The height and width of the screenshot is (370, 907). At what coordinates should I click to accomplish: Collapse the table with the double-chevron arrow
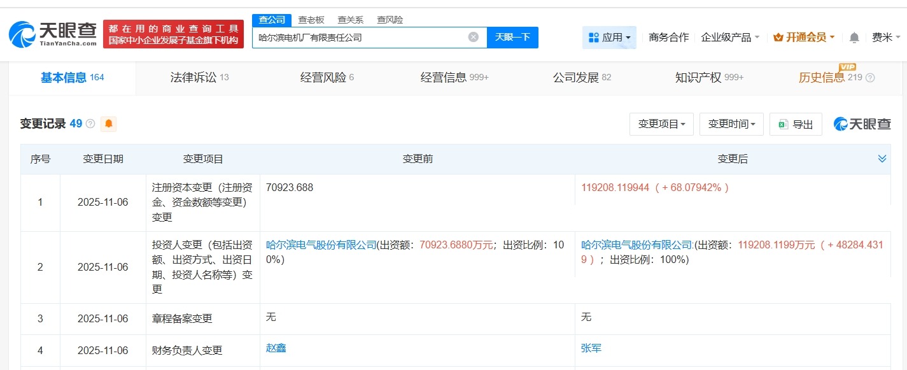click(x=882, y=159)
